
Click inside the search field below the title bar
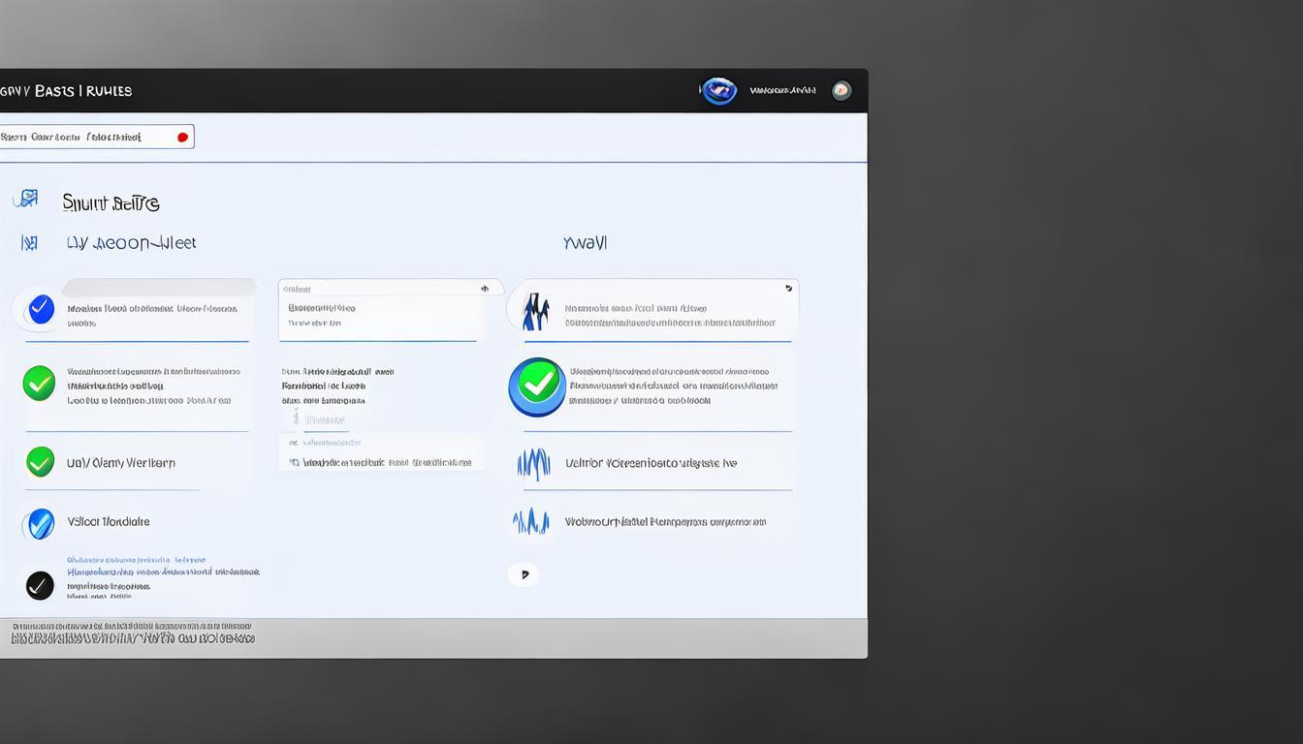(87, 138)
